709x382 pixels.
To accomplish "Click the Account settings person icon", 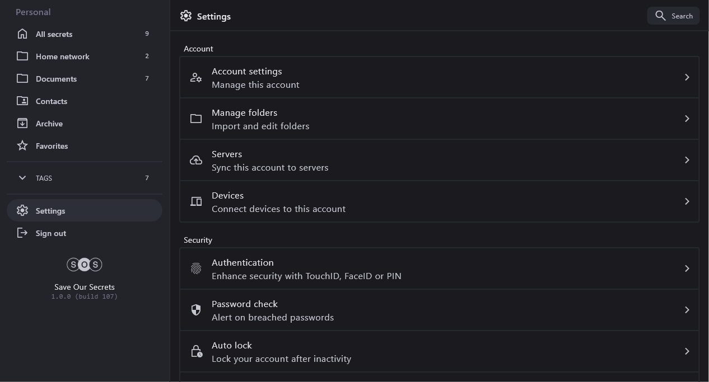I will pyautogui.click(x=196, y=78).
